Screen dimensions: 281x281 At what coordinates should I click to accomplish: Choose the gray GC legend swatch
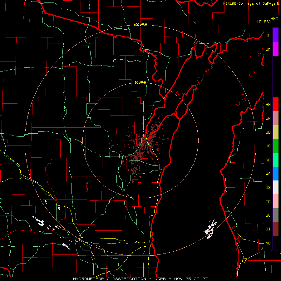click(276, 215)
